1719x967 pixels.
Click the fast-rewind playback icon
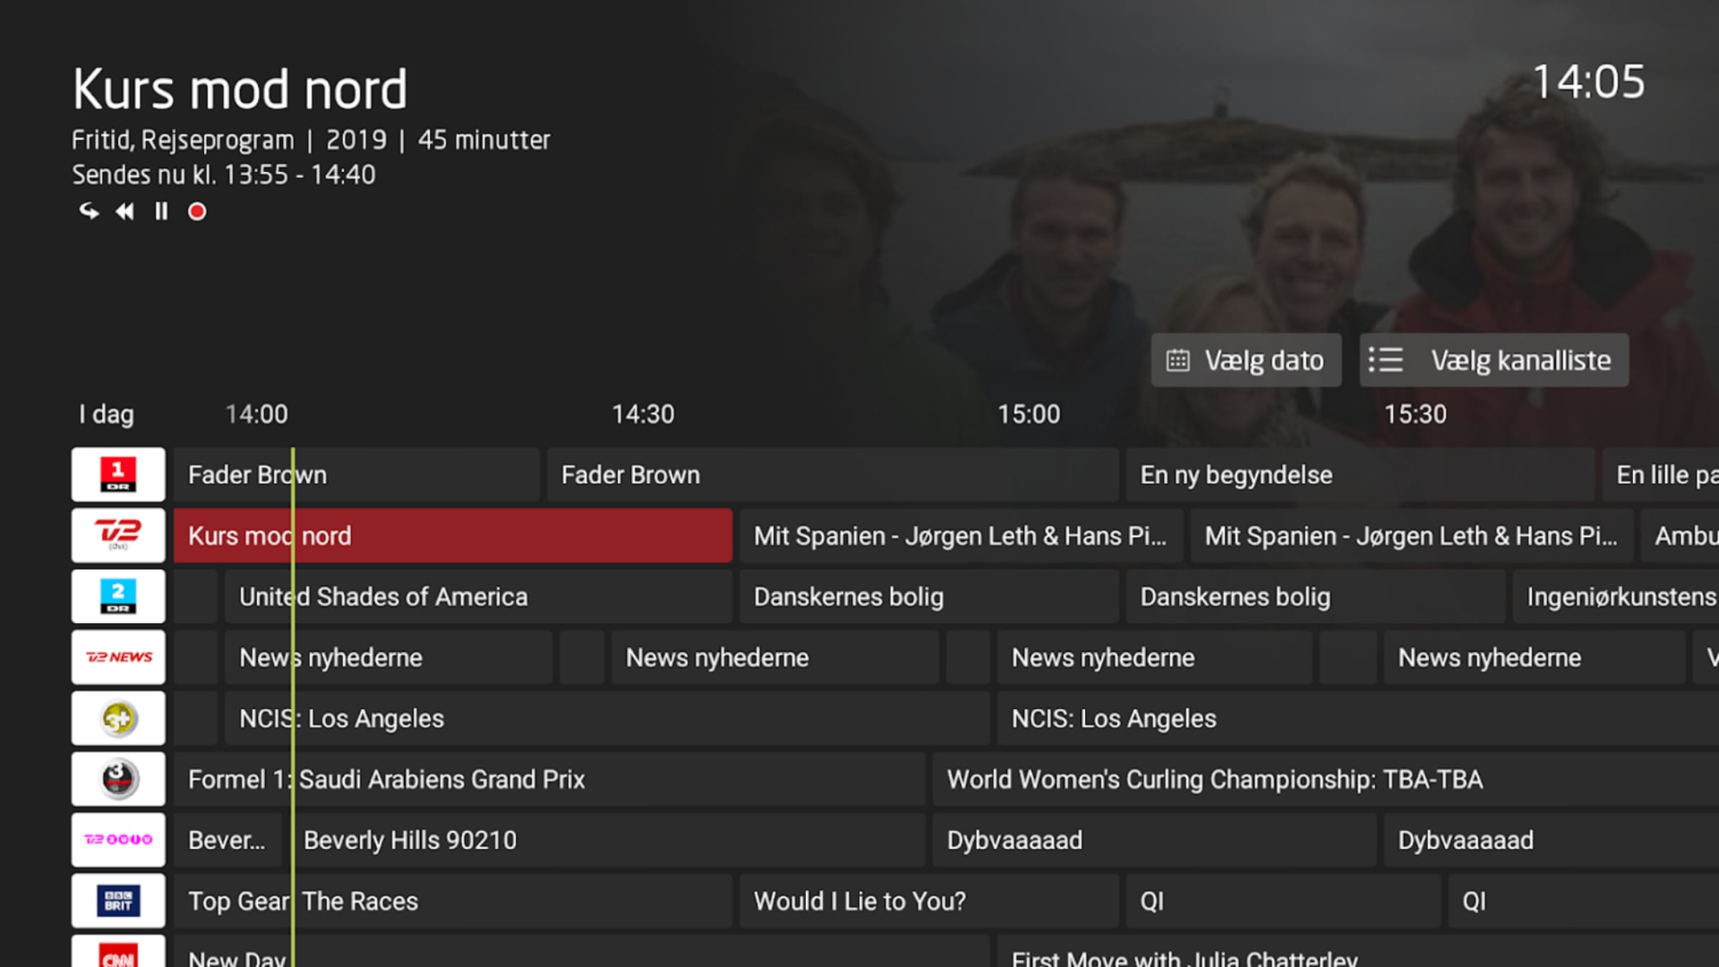click(125, 211)
